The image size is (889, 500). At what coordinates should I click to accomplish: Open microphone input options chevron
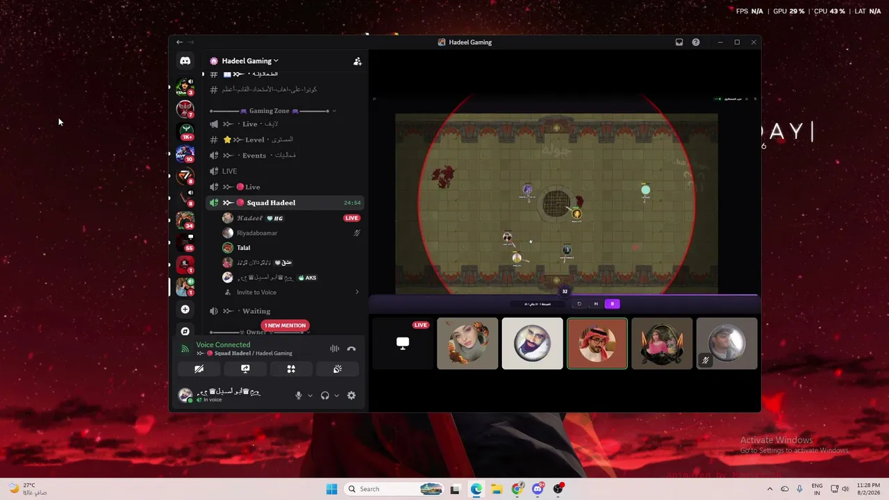(x=310, y=395)
